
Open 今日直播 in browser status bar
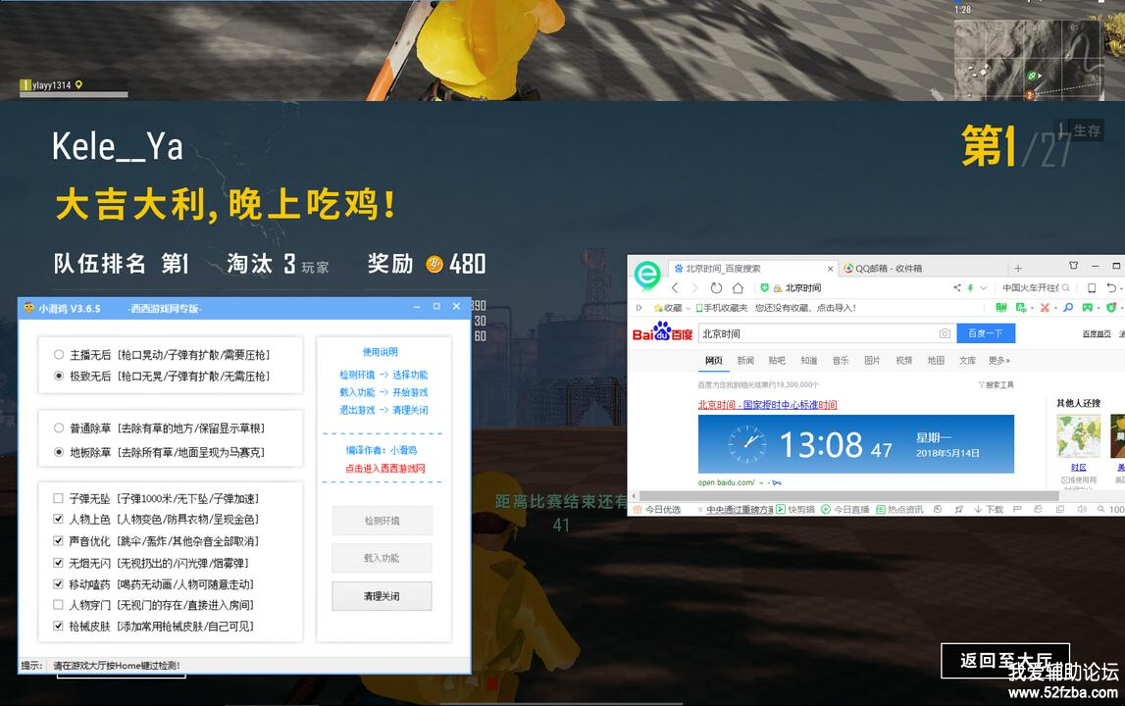tap(845, 510)
